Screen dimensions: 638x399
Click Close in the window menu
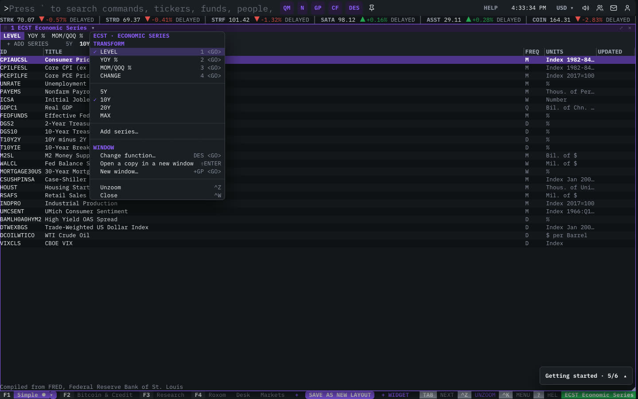pyautogui.click(x=157, y=196)
